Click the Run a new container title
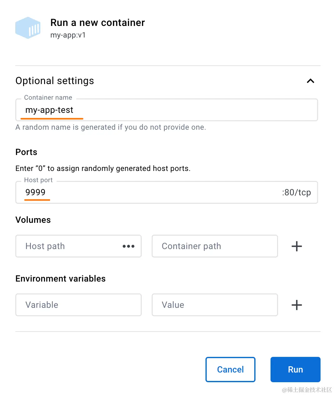Screen dimensions: 334x395 coord(98,23)
